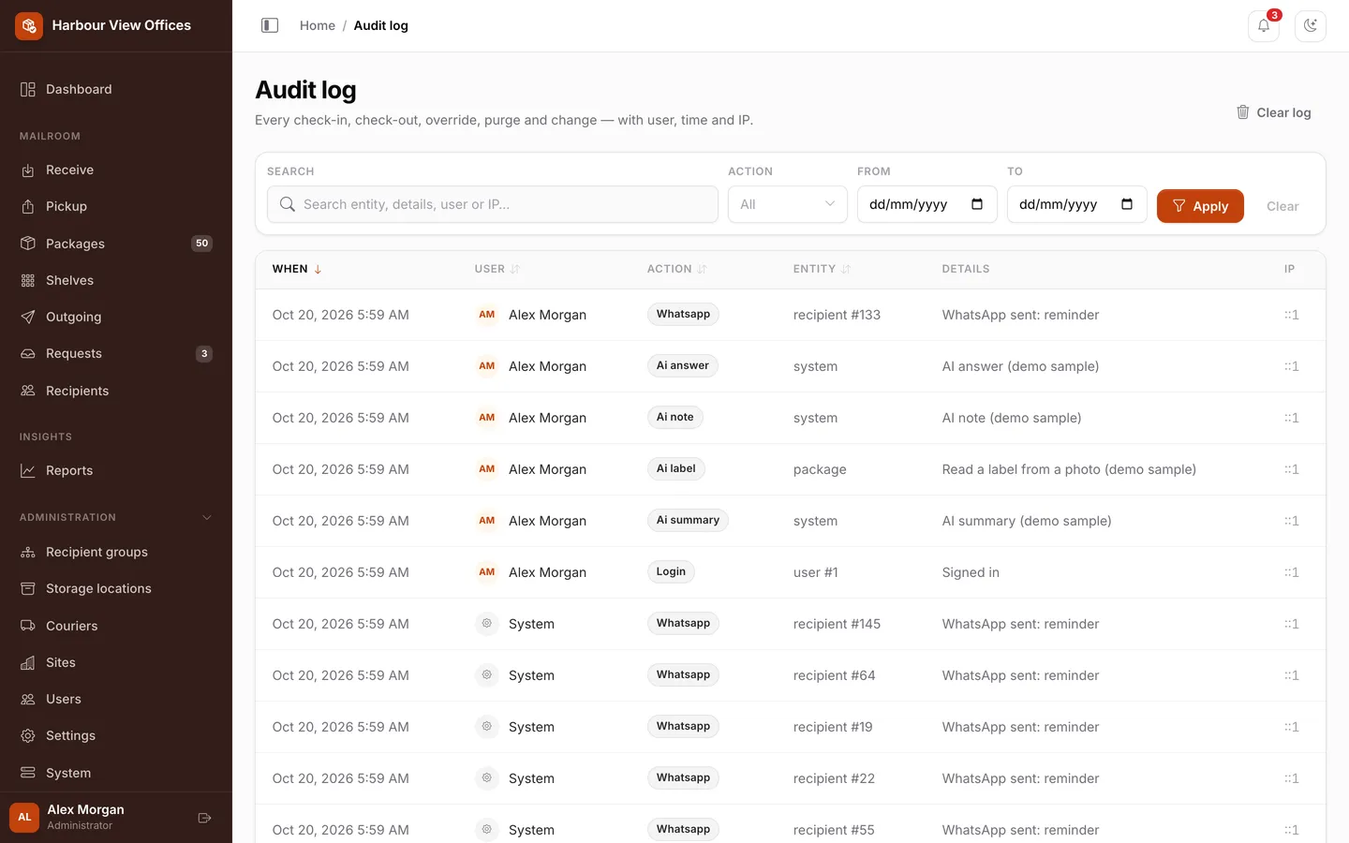Sort the table by When column
Screen dimensions: 1349x843
[x=297, y=269]
